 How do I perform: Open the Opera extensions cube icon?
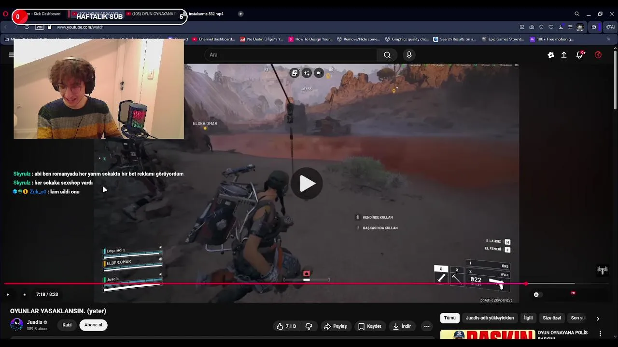click(594, 27)
